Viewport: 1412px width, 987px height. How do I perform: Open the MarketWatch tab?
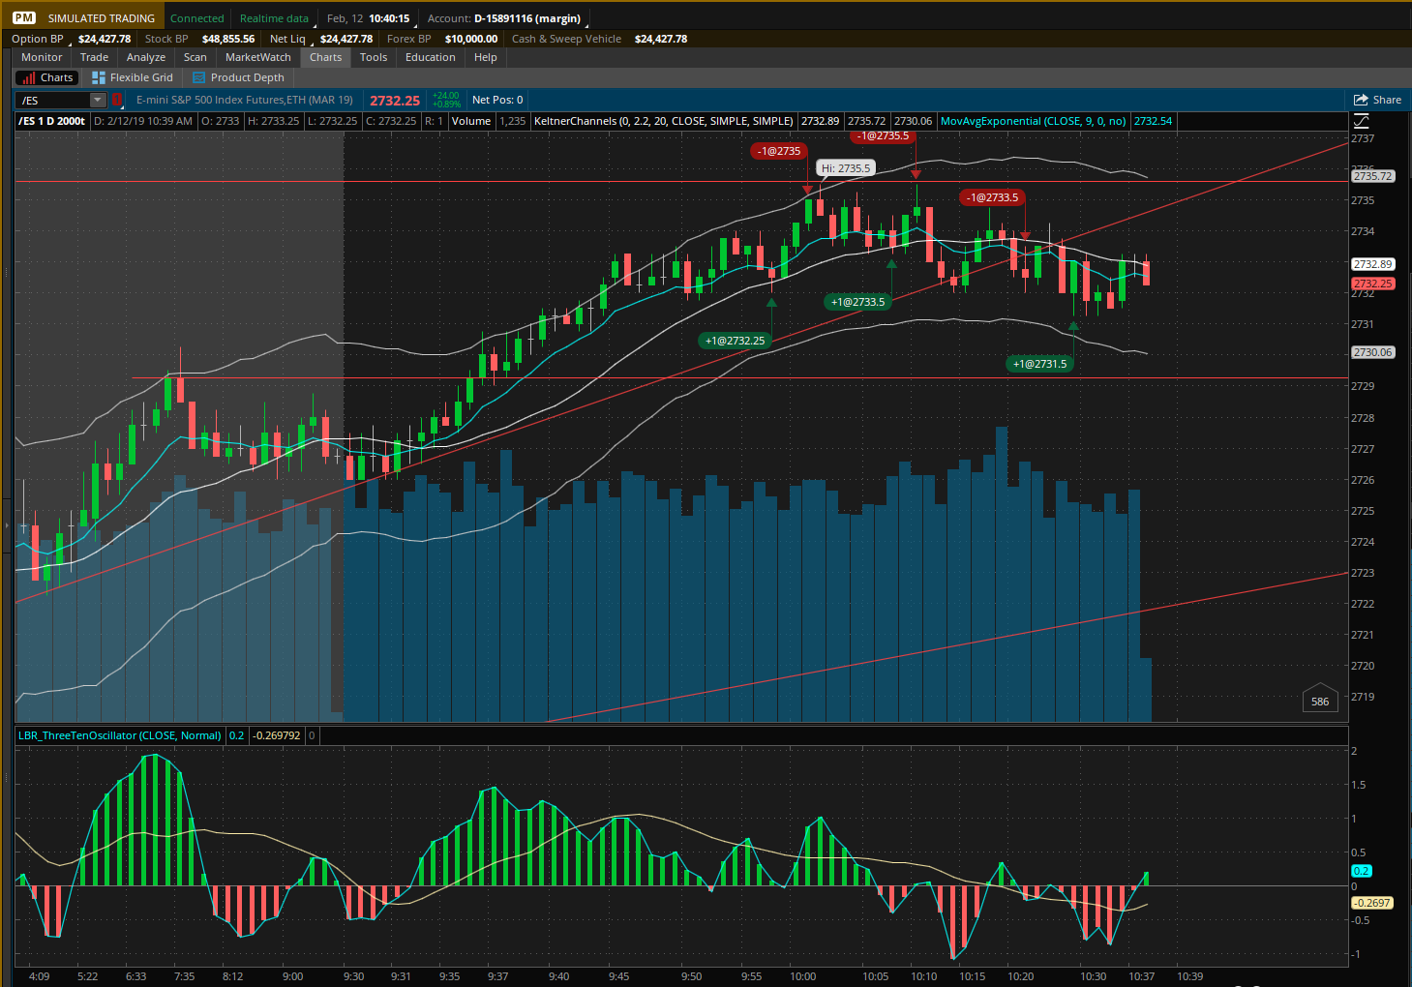click(x=257, y=57)
